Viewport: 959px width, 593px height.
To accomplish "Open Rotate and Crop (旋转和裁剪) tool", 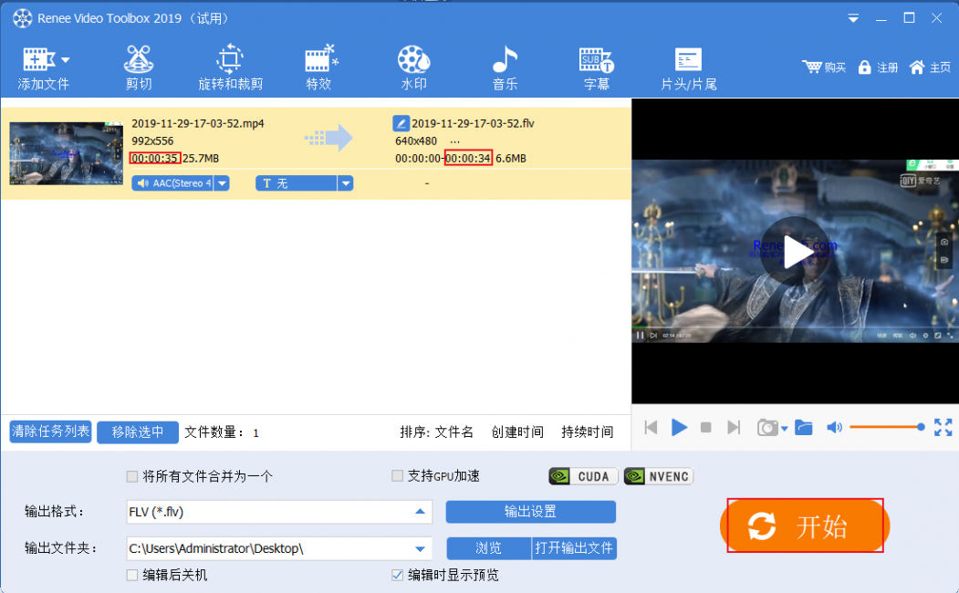I will [230, 68].
